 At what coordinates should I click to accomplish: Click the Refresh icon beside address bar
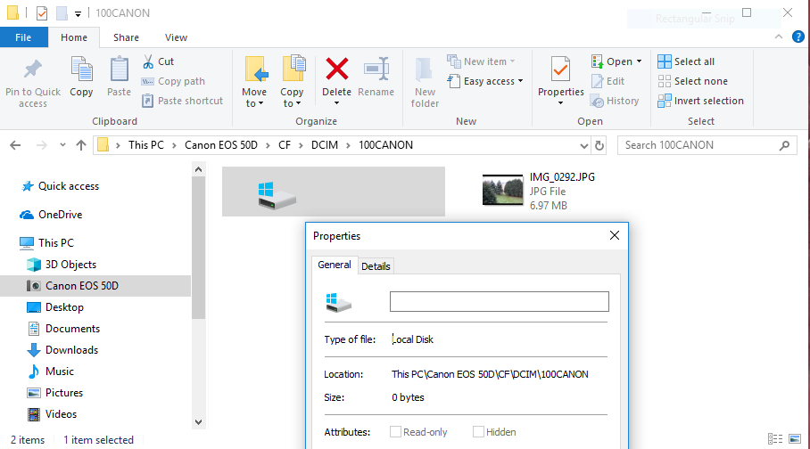tap(599, 145)
